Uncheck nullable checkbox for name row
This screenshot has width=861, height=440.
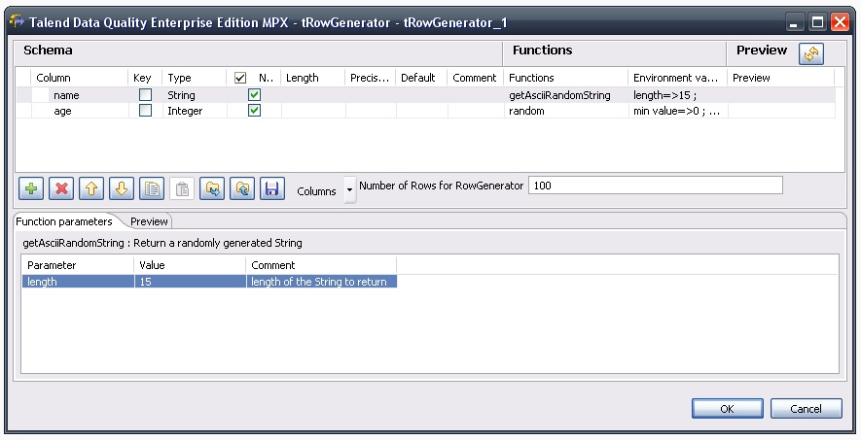pos(255,95)
